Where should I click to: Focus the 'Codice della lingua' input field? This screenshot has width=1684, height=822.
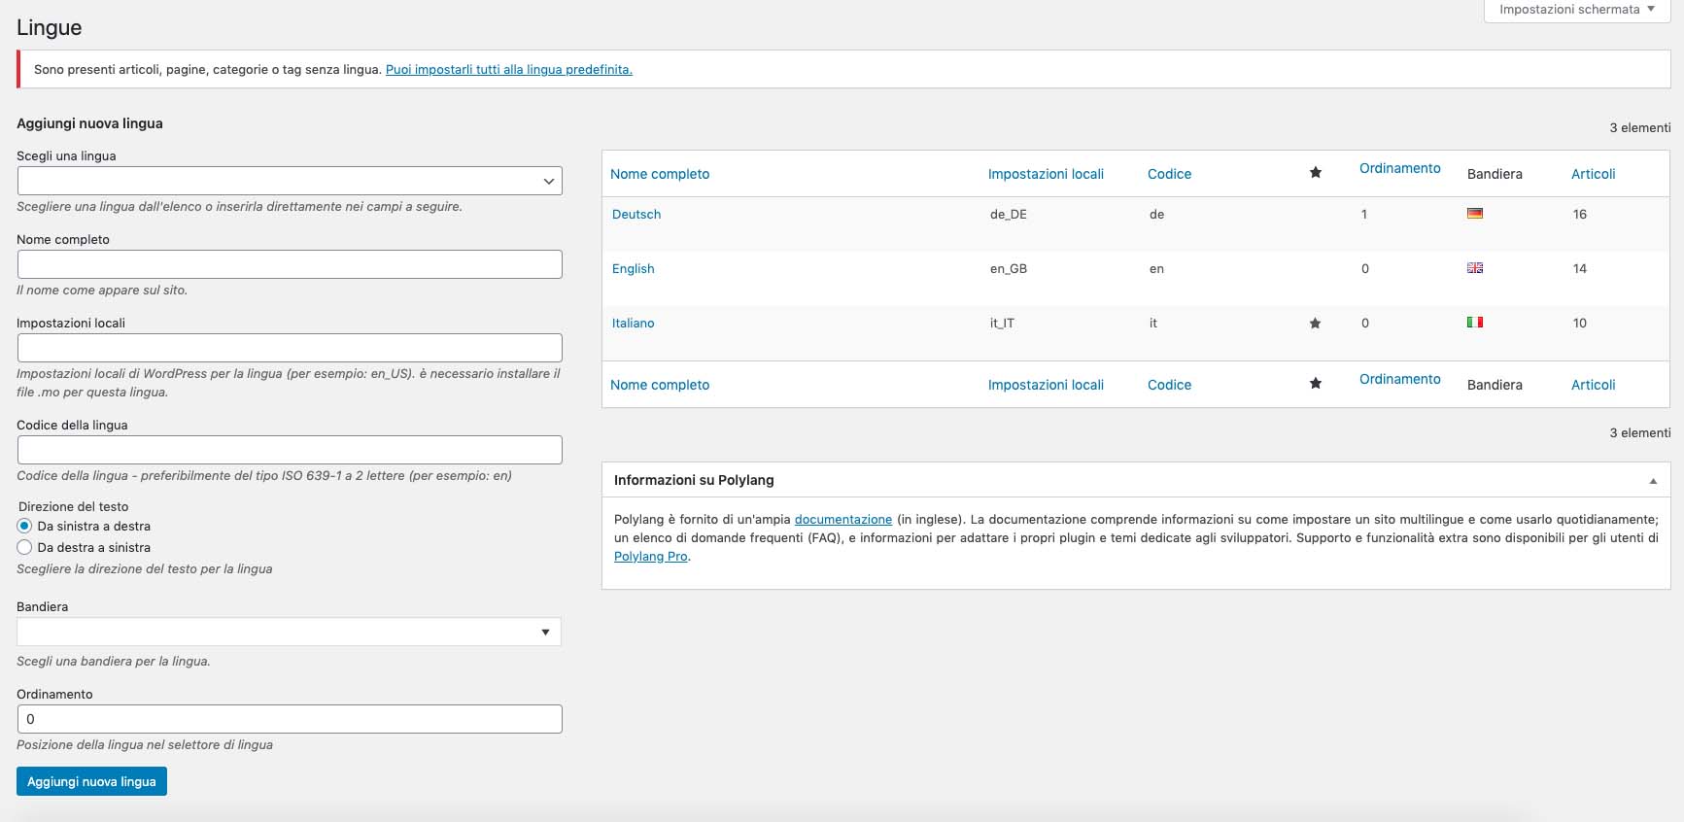[290, 450]
